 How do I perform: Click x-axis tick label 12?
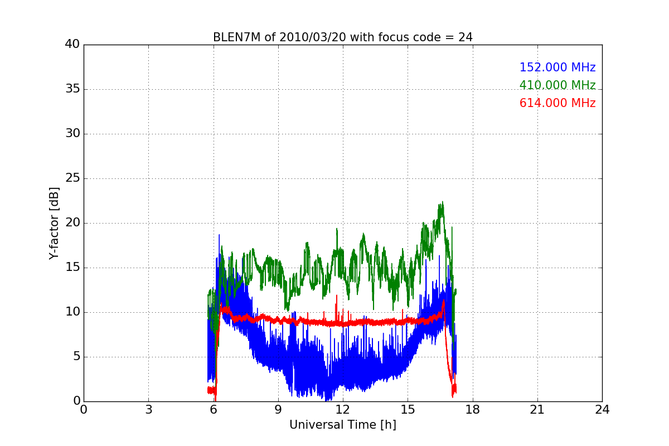(343, 410)
